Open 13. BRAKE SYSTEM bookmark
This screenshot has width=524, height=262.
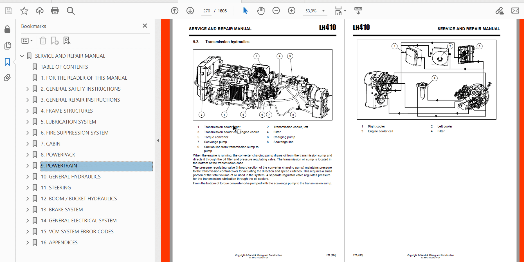click(x=62, y=210)
